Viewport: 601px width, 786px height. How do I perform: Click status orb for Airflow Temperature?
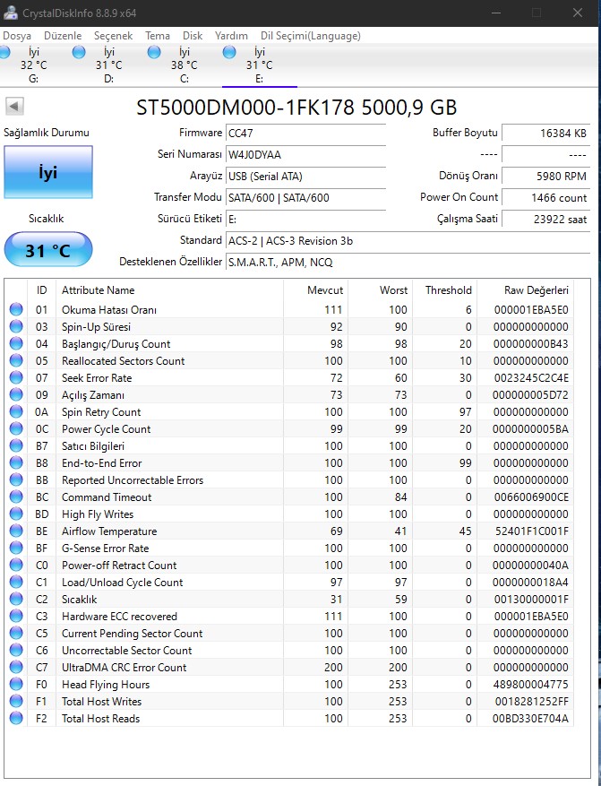pos(16,531)
